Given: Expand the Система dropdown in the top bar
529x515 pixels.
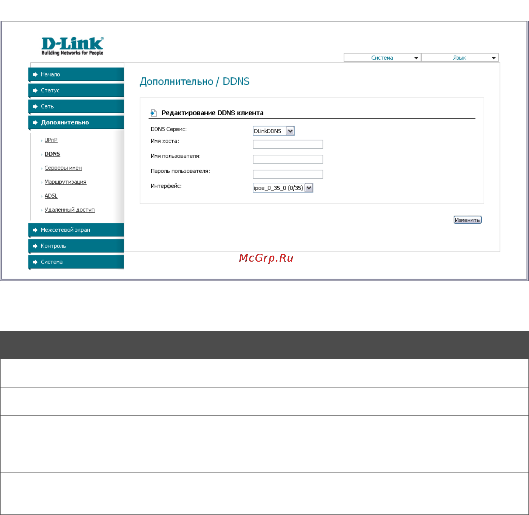Looking at the screenshot, I should click(x=382, y=58).
